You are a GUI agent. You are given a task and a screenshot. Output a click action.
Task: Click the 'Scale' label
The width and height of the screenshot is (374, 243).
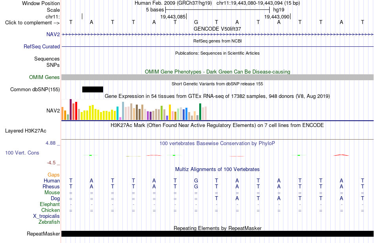pyautogui.click(x=53, y=10)
